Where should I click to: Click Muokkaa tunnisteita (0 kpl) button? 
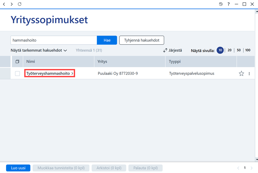[x=61, y=168]
